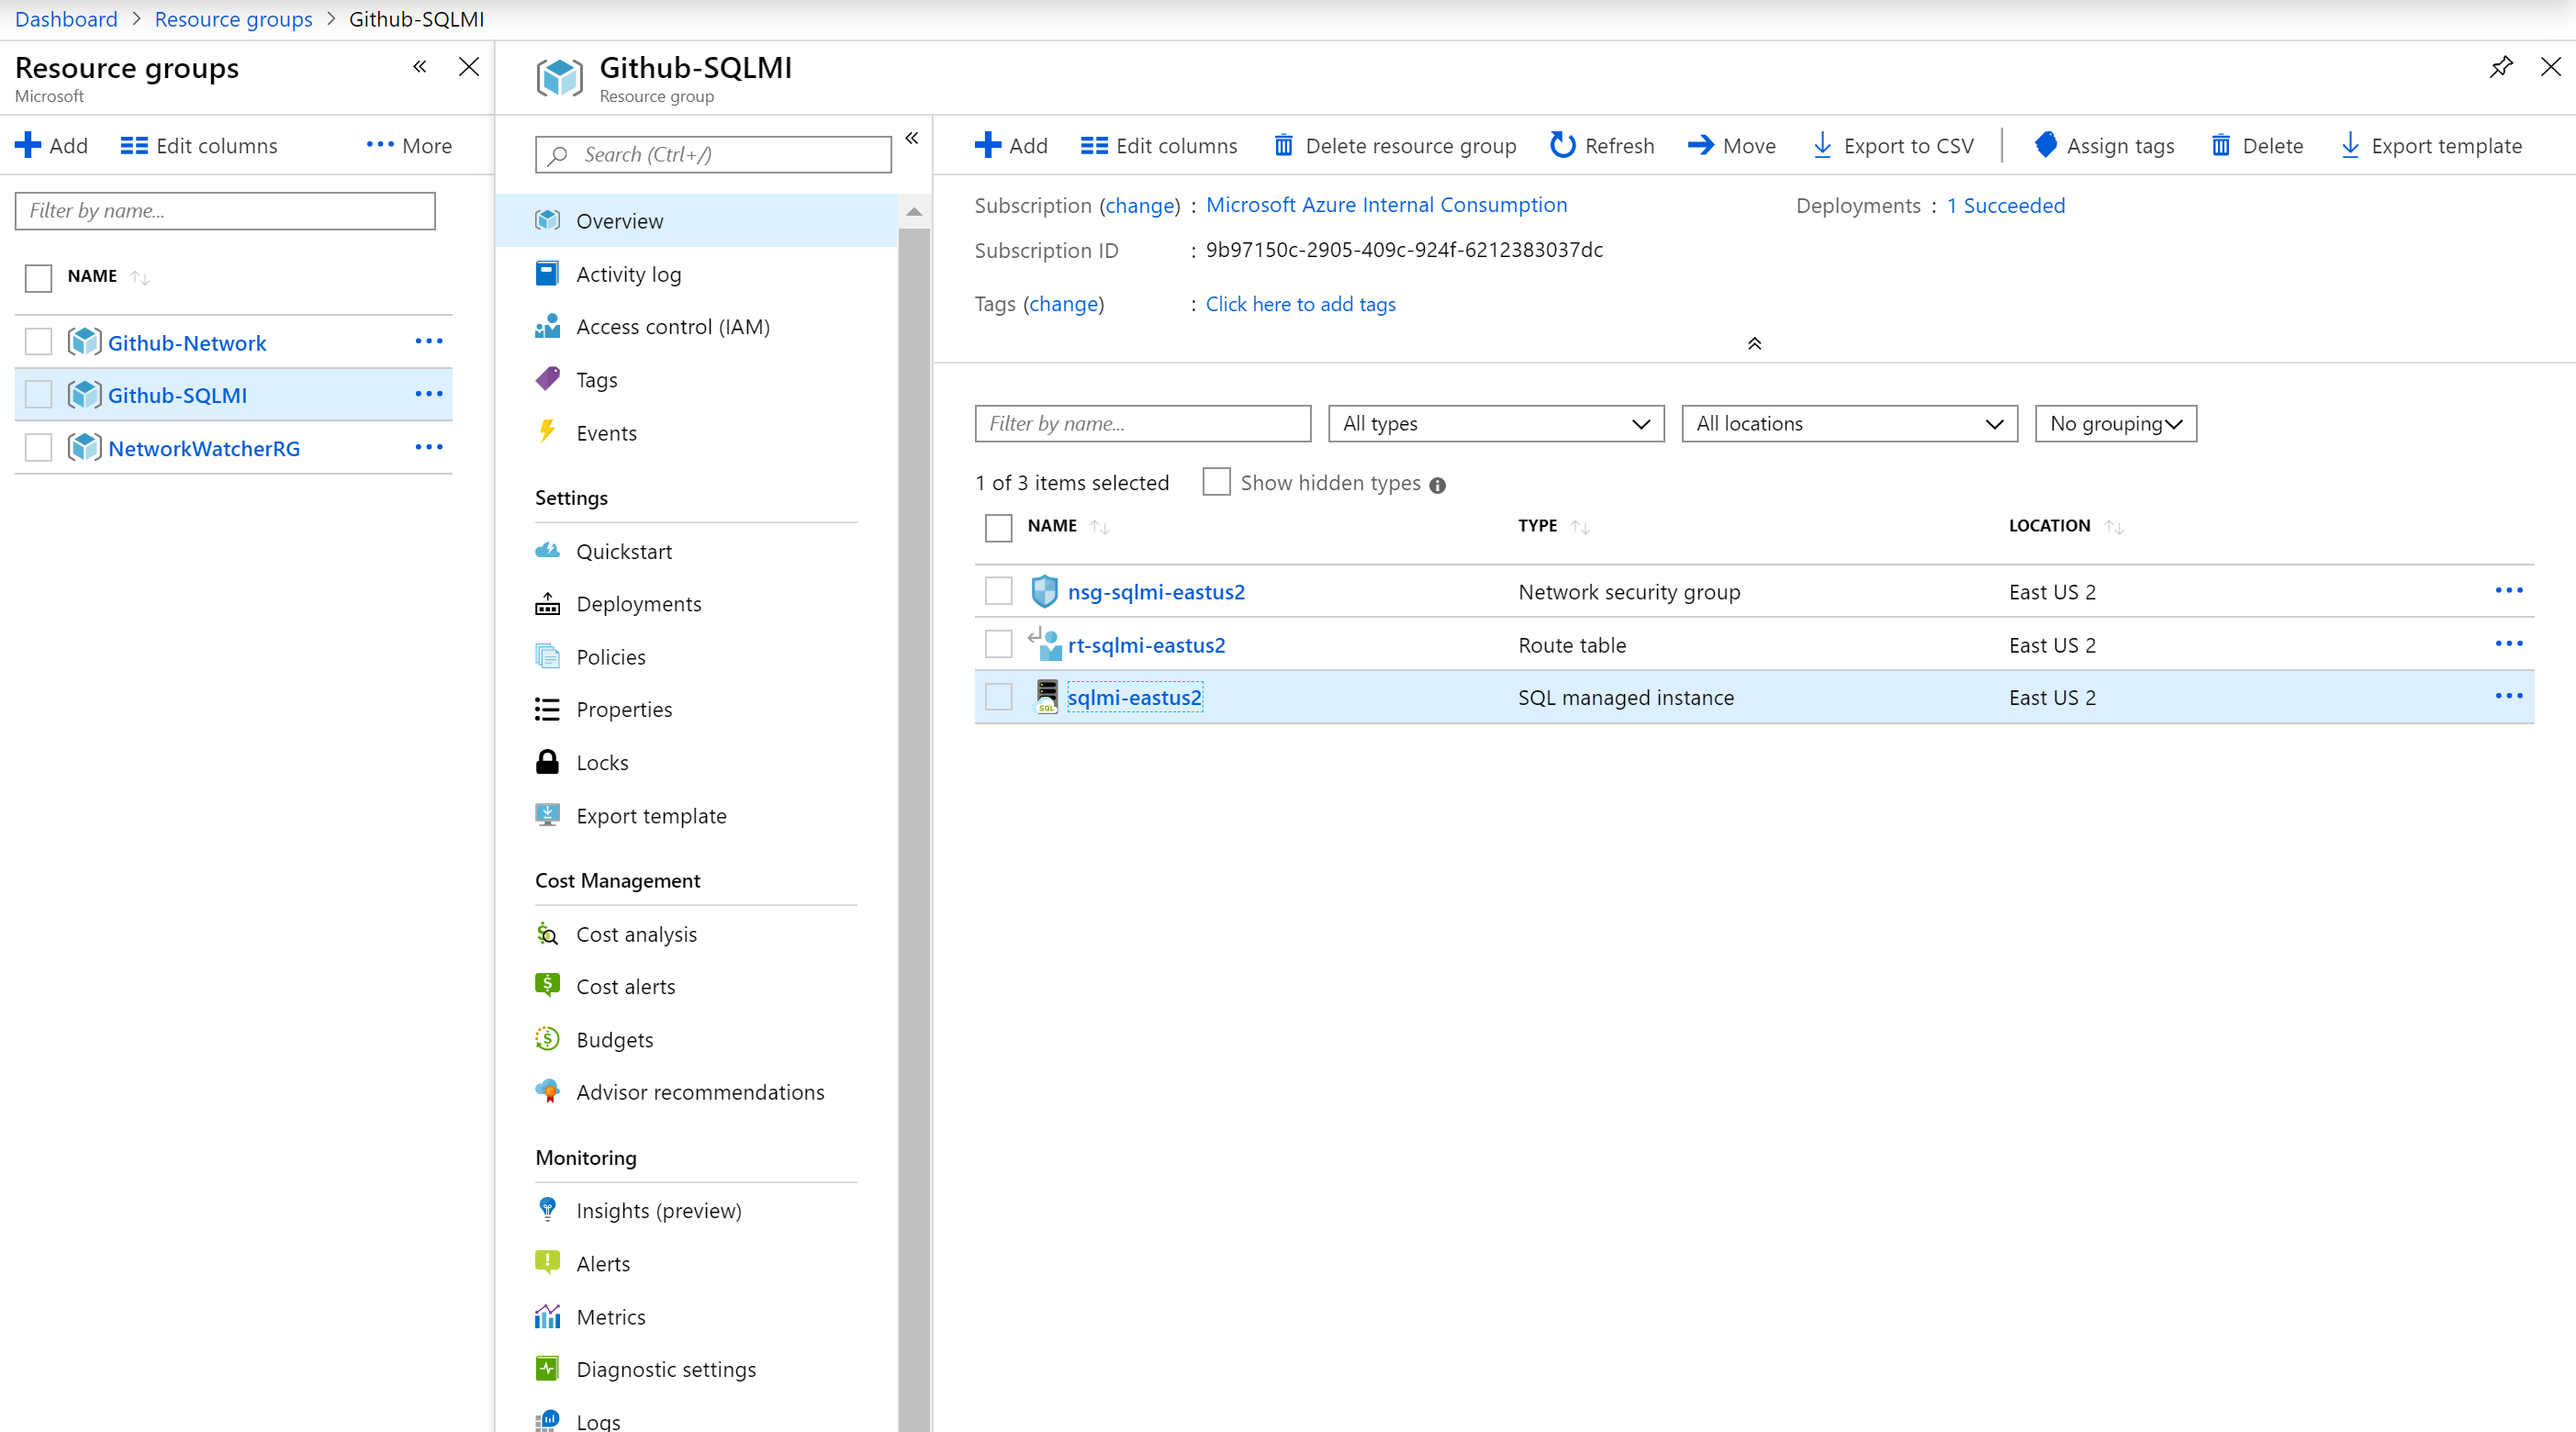The height and width of the screenshot is (1432, 2576).
Task: Select the nsg-sqlmi-eastus2 checkbox
Action: coord(998,591)
